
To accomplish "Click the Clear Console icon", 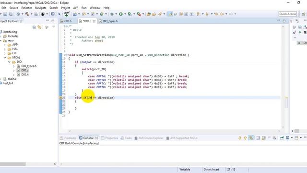I will [x=274, y=138].
